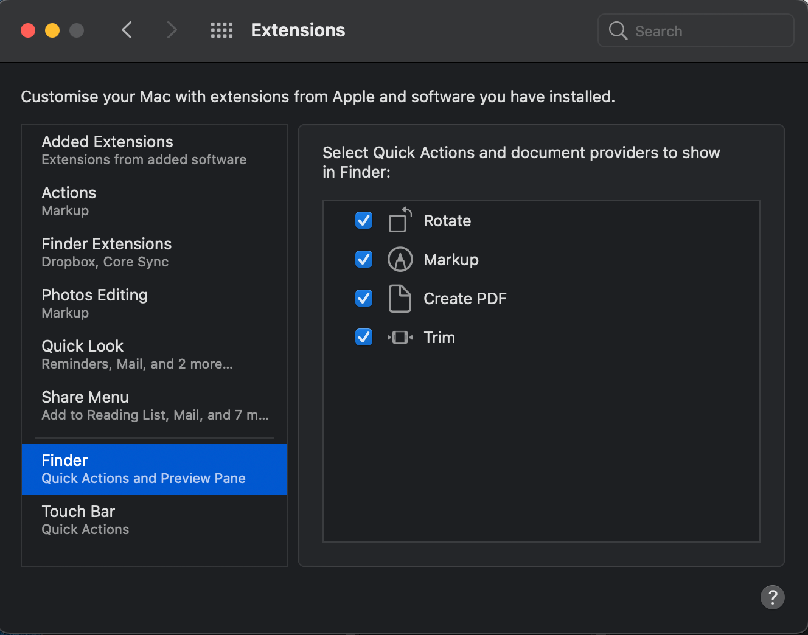
Task: Click 'Dropbox, Core Sync' subtitle
Action: pyautogui.click(x=105, y=262)
